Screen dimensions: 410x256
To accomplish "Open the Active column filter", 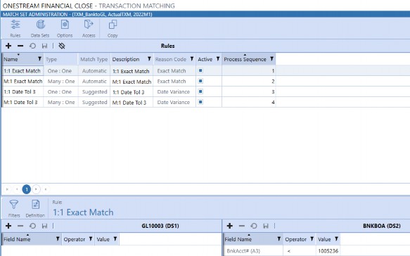I will coord(218,59).
